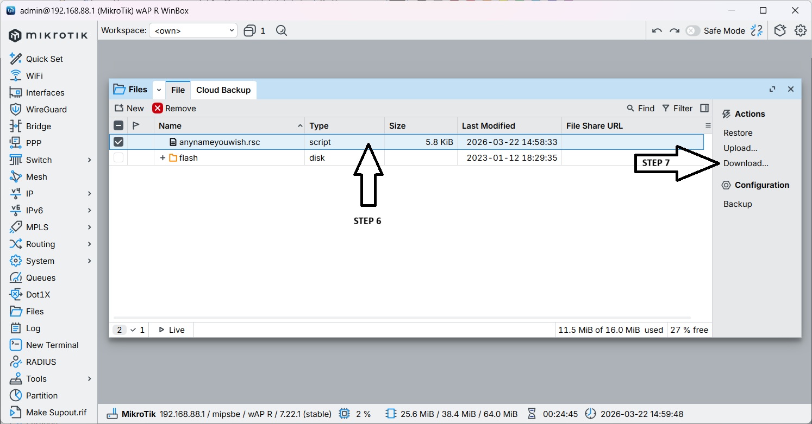Click the File Share URL column header
This screenshot has width=812, height=424.
coord(633,125)
